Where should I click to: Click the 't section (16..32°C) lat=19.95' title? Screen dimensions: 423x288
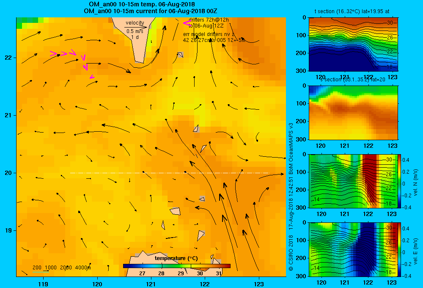tap(352, 11)
